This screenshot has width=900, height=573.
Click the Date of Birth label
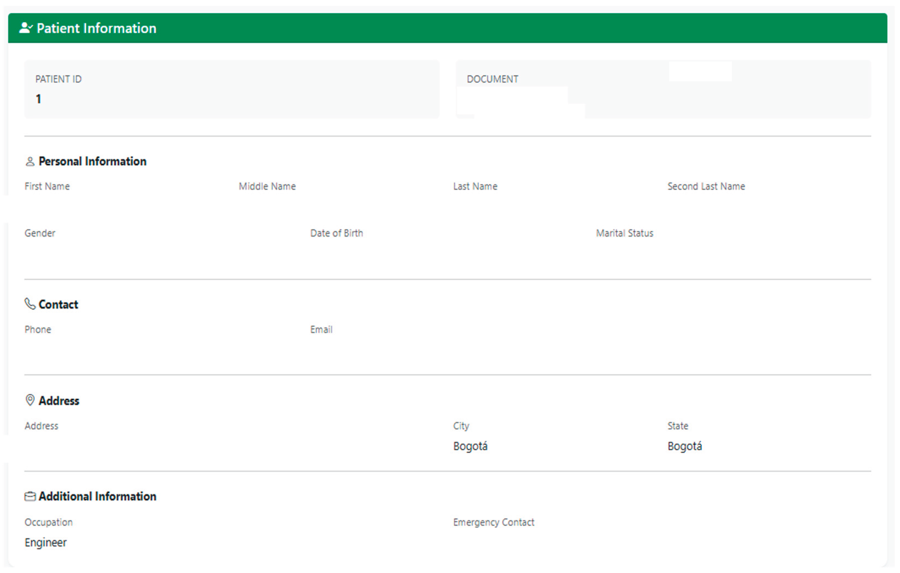tap(336, 233)
